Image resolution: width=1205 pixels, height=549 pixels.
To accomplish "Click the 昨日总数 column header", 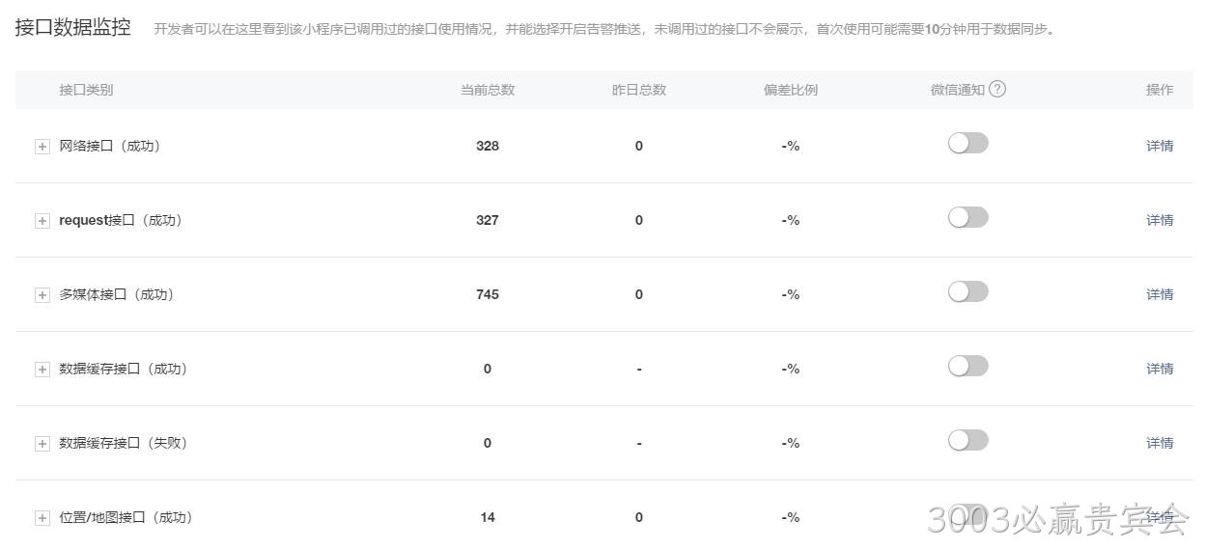I will (639, 90).
